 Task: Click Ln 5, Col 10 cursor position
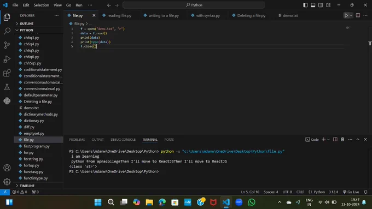(250, 192)
